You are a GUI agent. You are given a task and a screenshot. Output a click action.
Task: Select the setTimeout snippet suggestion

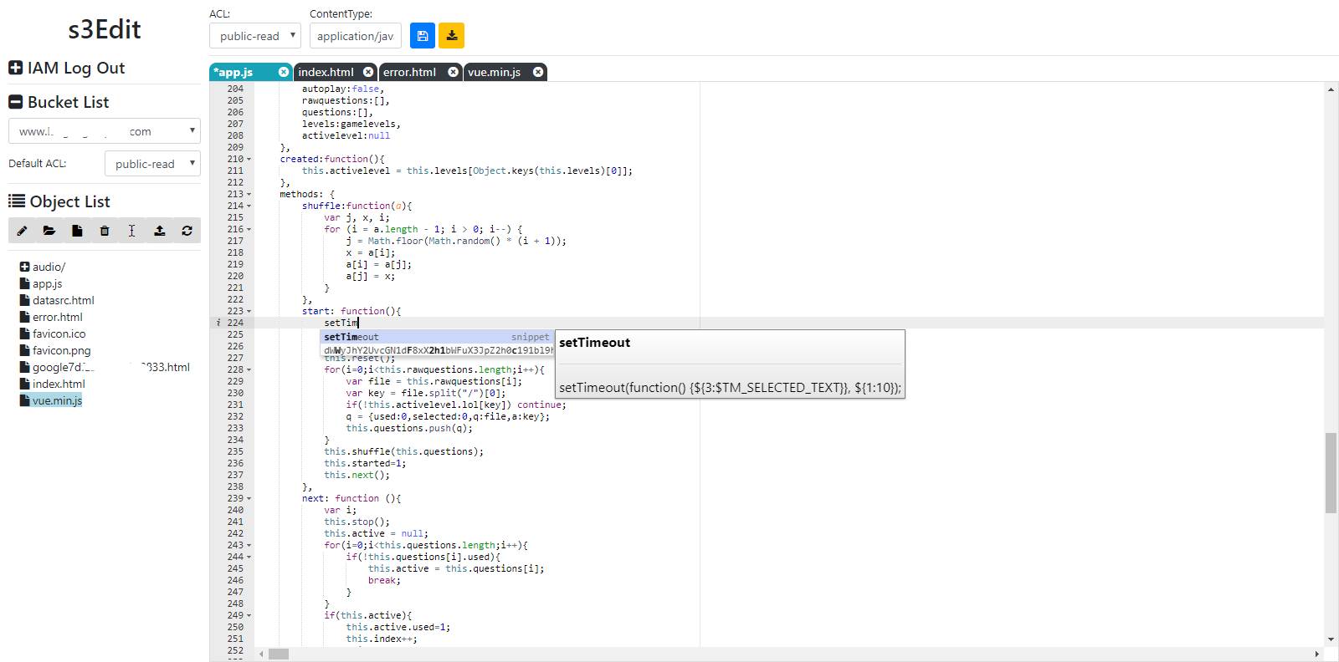437,337
